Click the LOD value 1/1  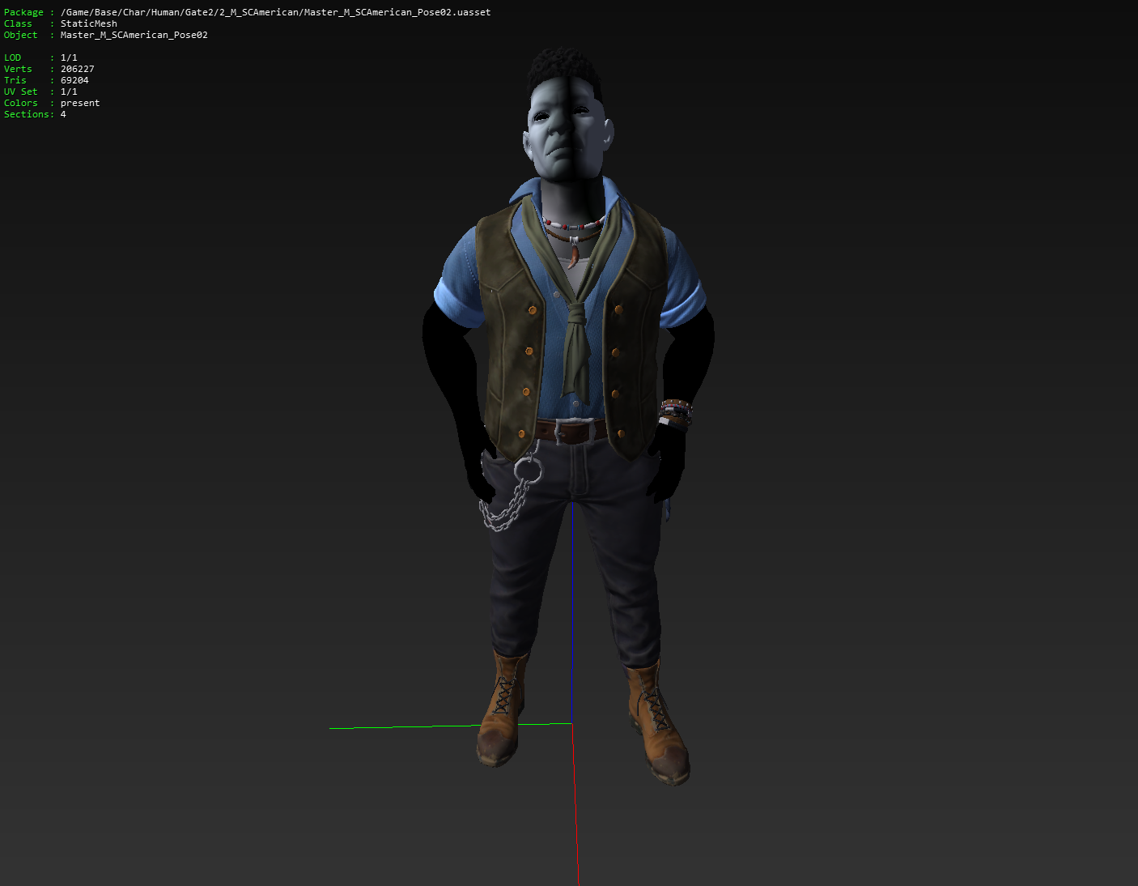point(69,58)
